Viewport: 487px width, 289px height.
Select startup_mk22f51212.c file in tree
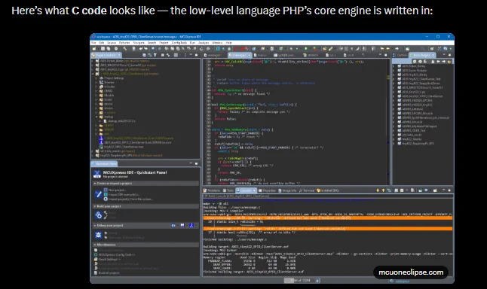point(121,121)
